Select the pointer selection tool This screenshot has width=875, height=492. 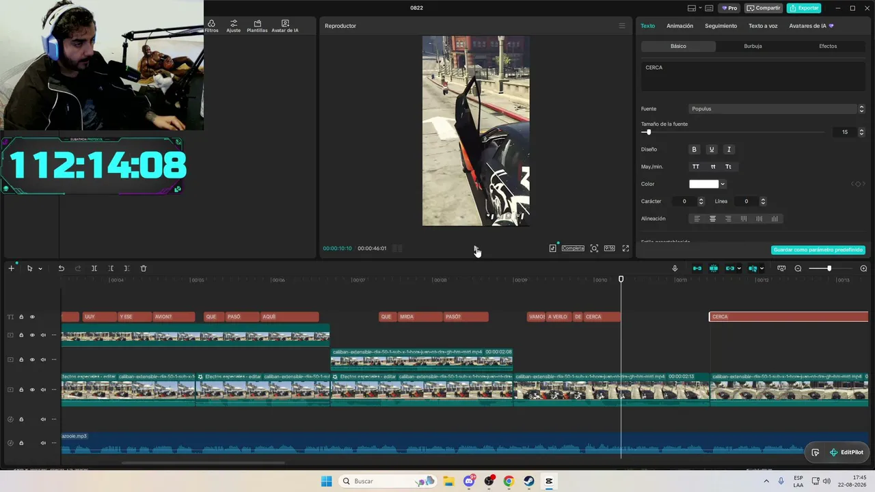point(29,269)
